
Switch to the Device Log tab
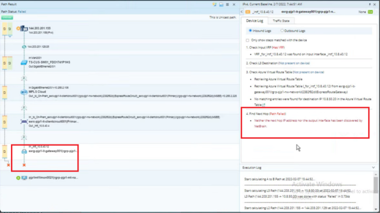click(x=254, y=21)
